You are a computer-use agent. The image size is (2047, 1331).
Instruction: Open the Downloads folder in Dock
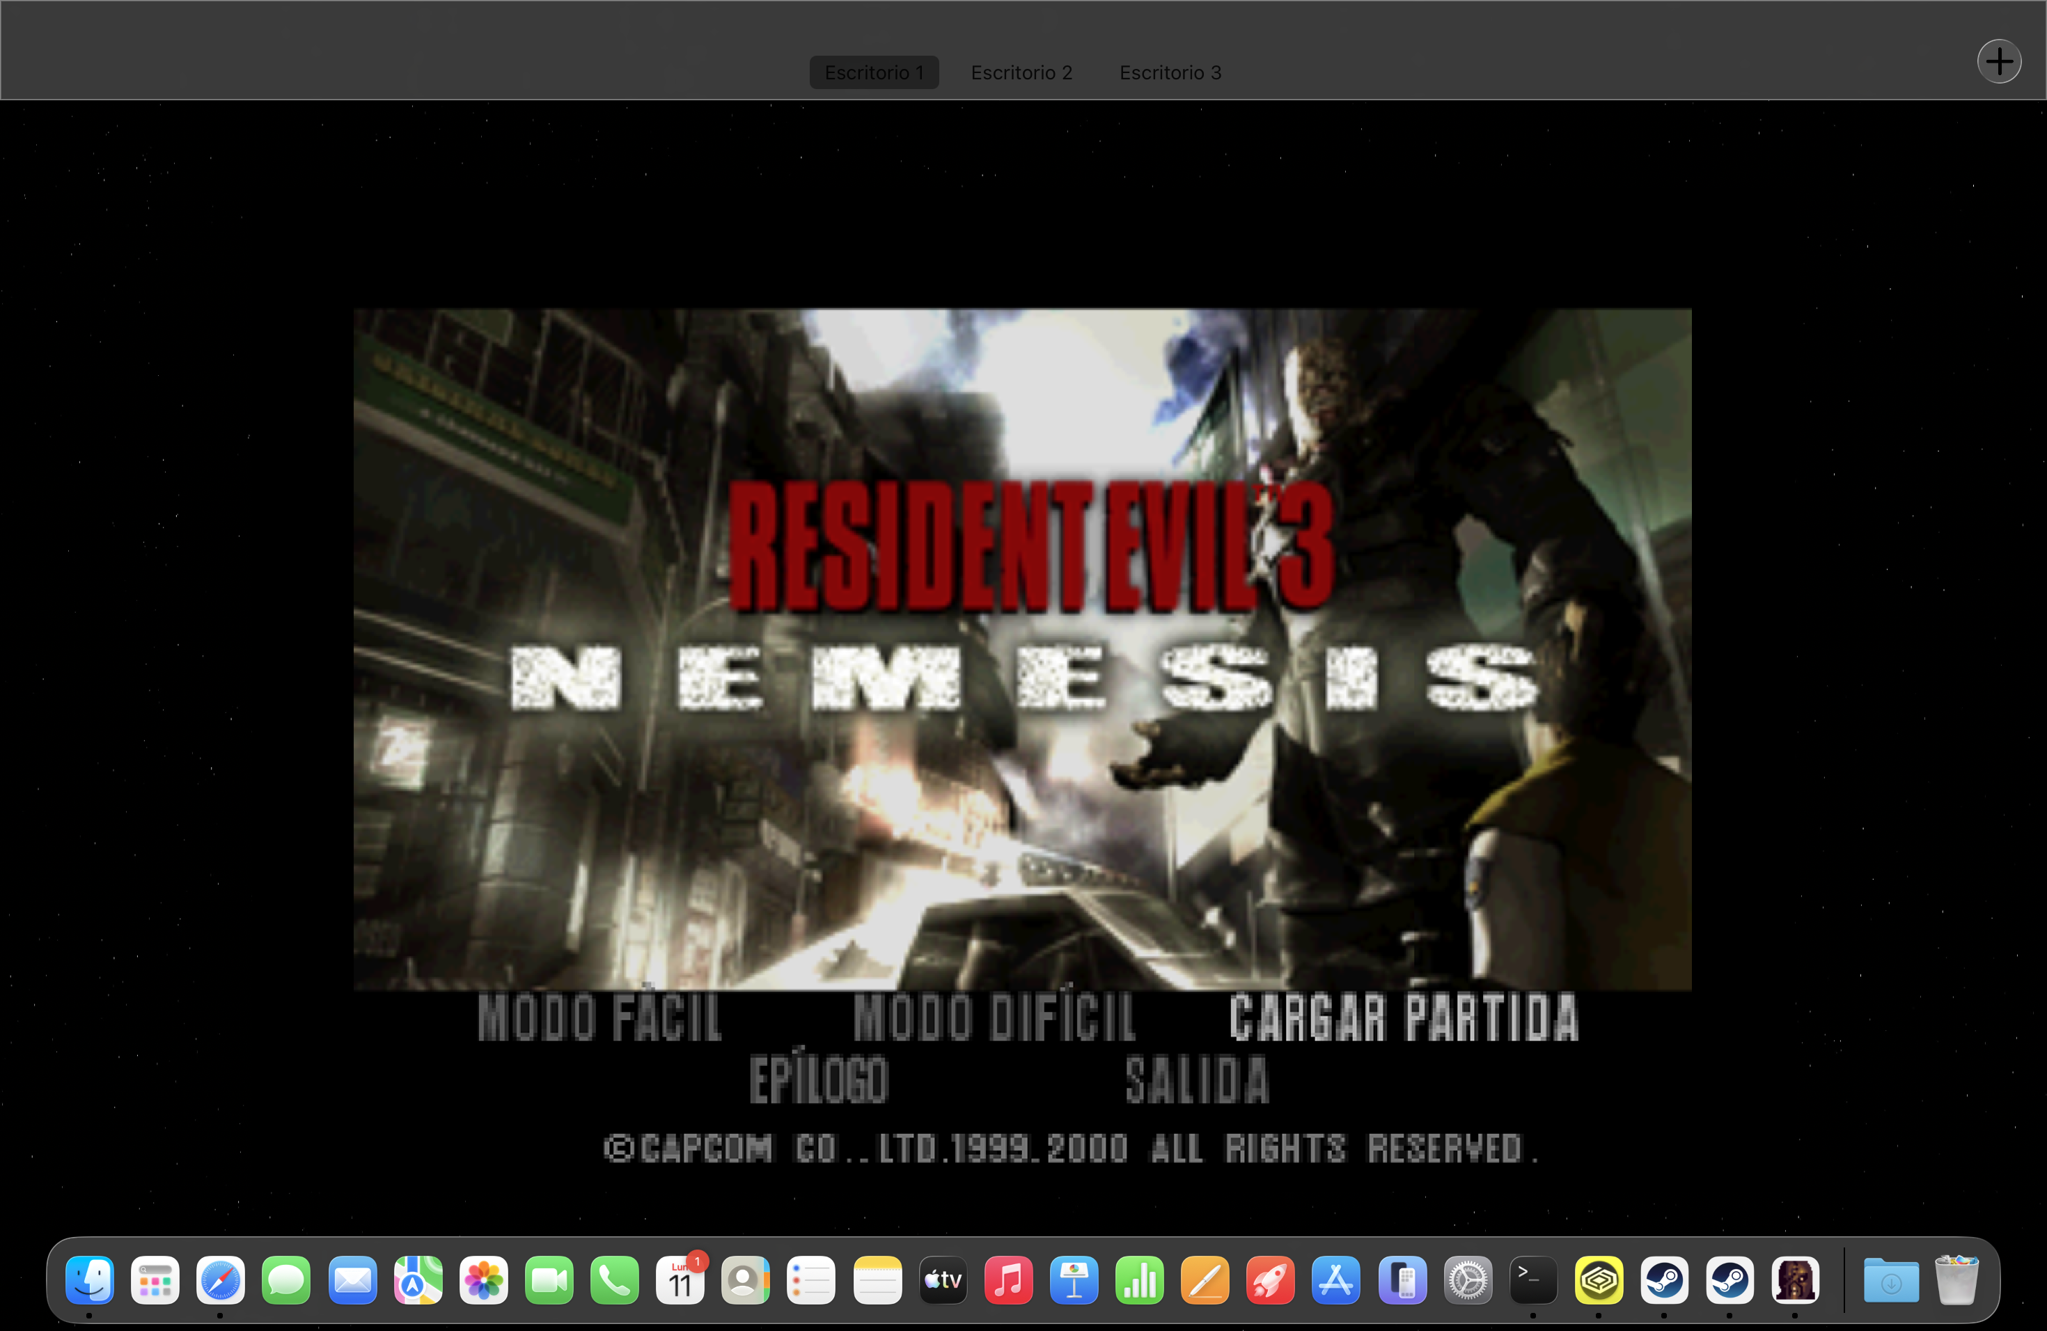(x=1890, y=1280)
